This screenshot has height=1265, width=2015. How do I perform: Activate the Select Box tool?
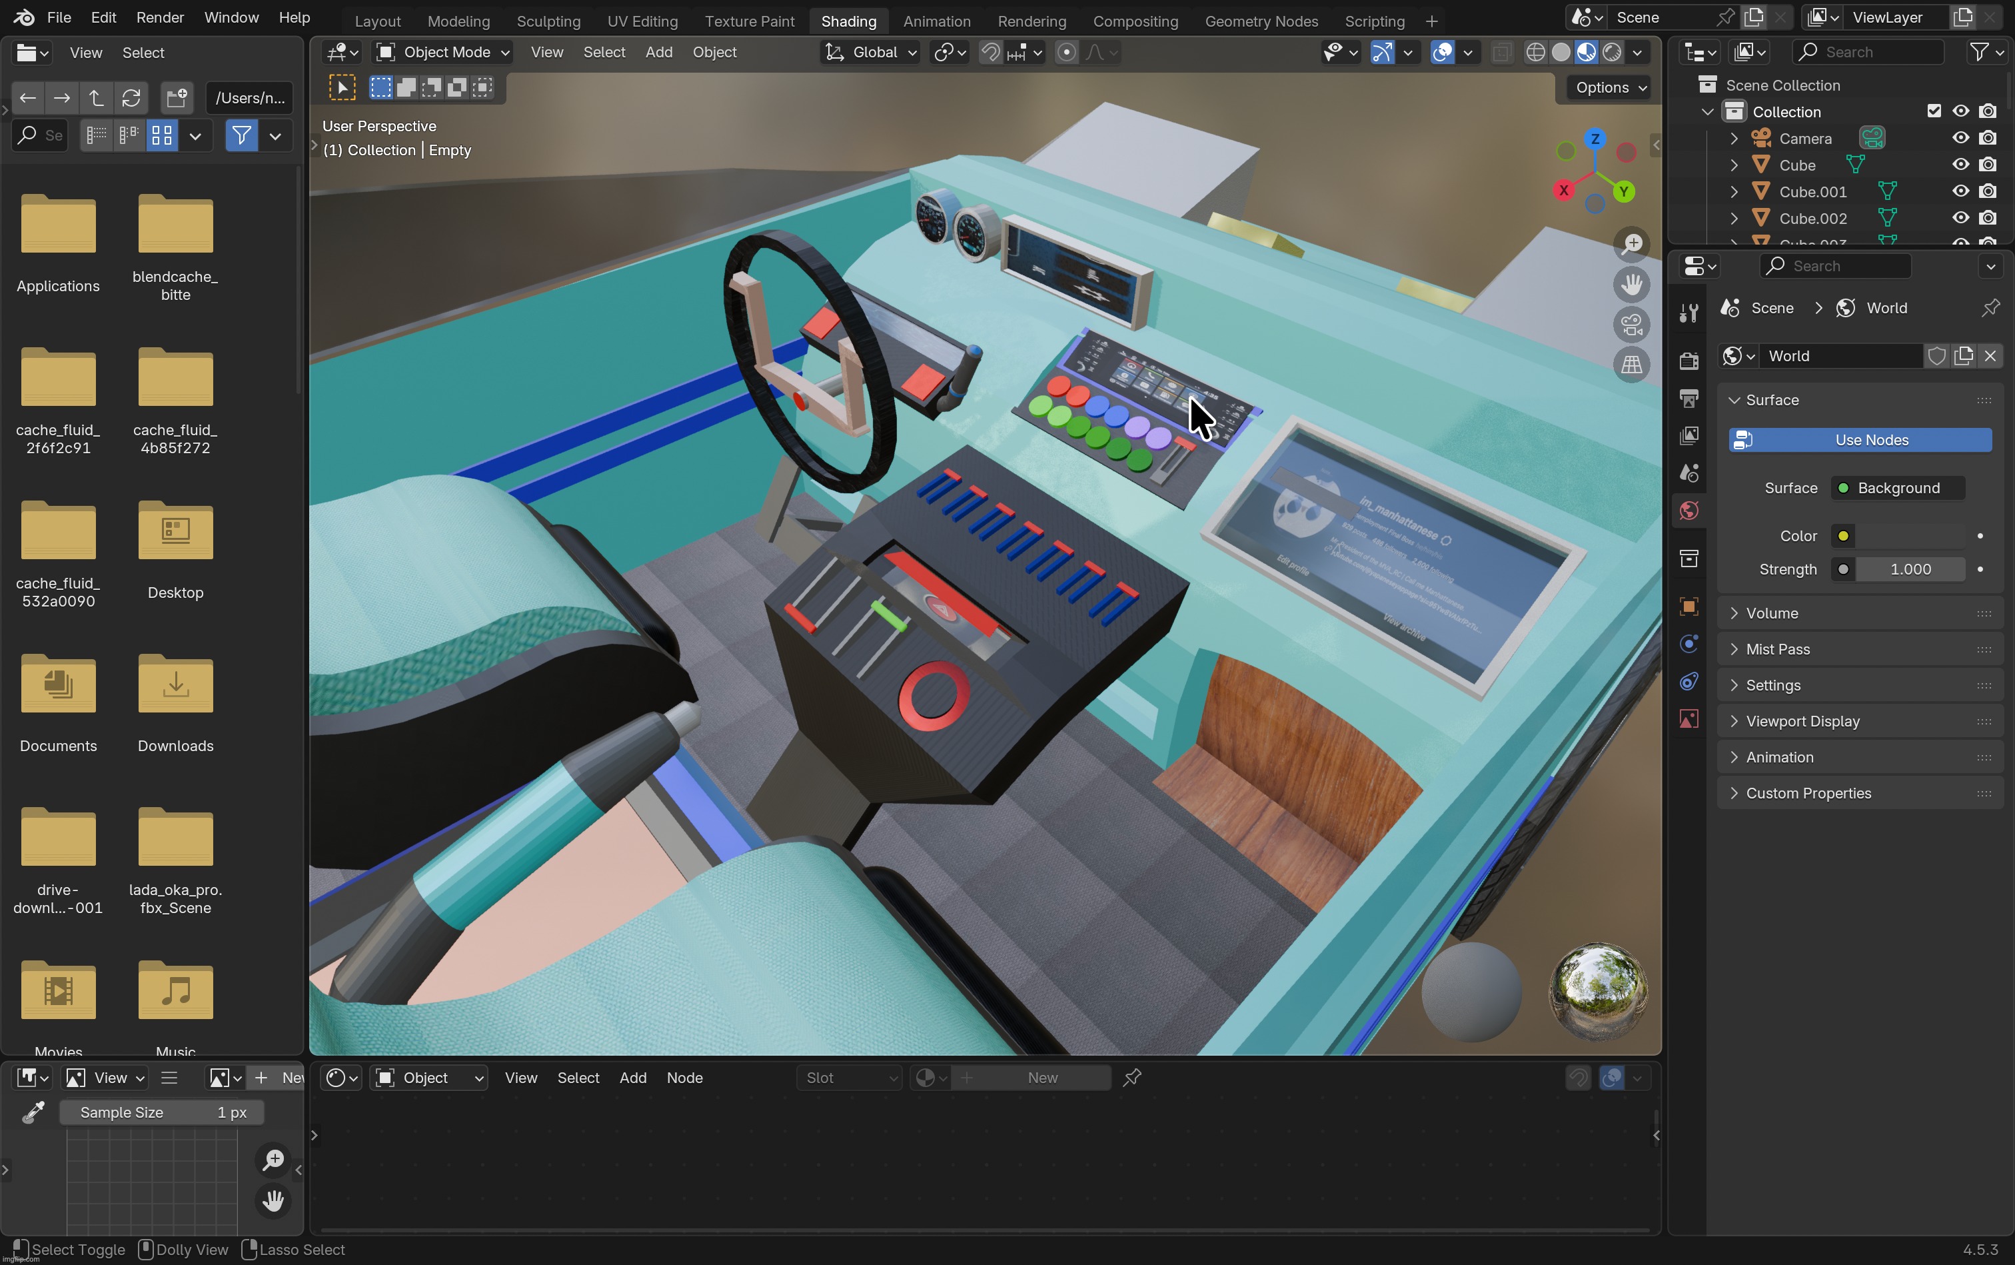point(342,86)
